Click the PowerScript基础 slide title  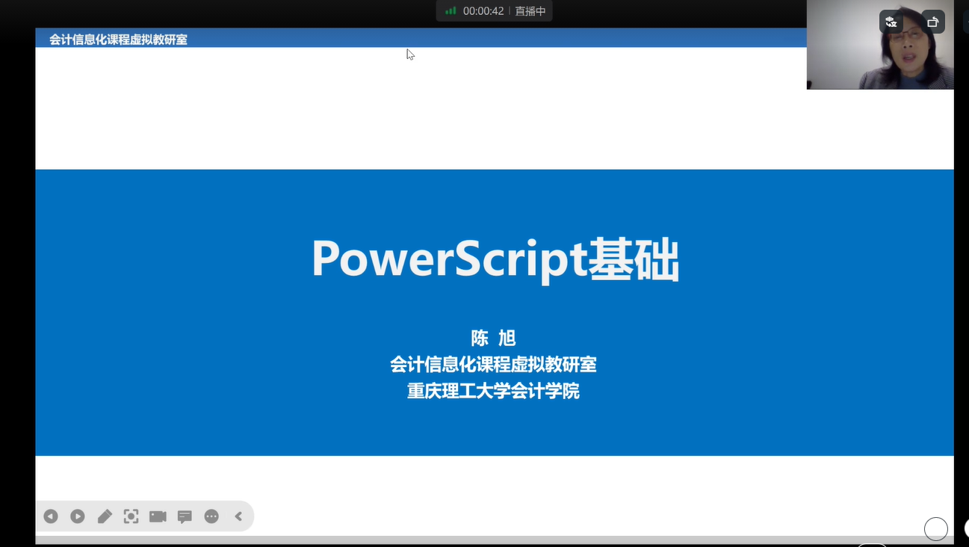click(495, 259)
